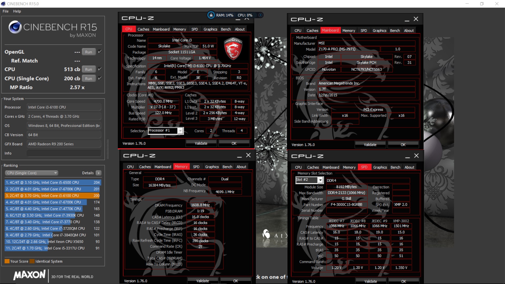Toggle the CPU test checkmark
Image resolution: width=505 pixels, height=284 pixels.
click(100, 69)
